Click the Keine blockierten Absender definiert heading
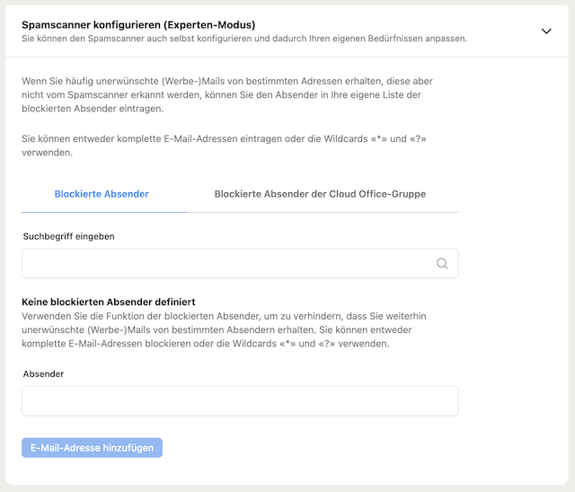 tap(109, 302)
